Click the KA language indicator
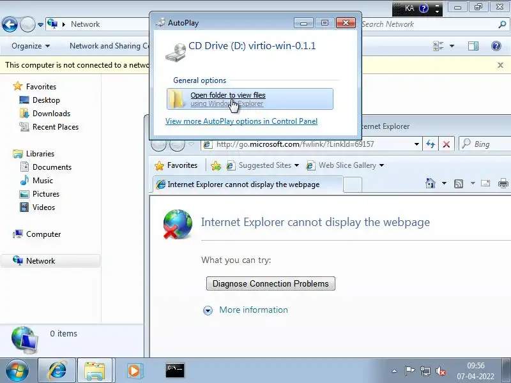The height and width of the screenshot is (383, 511). pos(409,8)
